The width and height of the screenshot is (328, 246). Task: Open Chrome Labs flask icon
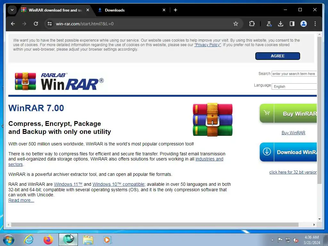[269, 24]
